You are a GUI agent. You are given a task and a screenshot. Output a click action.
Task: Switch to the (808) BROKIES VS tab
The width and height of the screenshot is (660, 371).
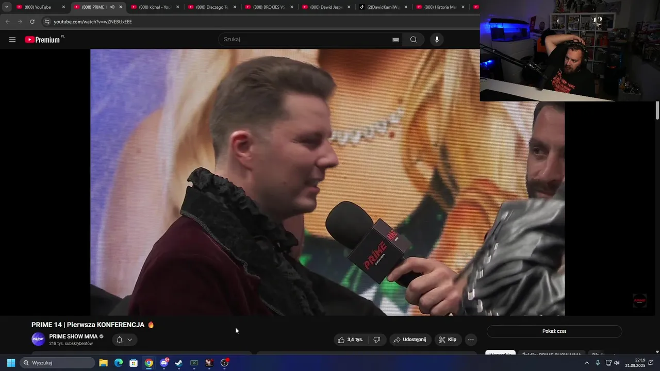(x=269, y=7)
